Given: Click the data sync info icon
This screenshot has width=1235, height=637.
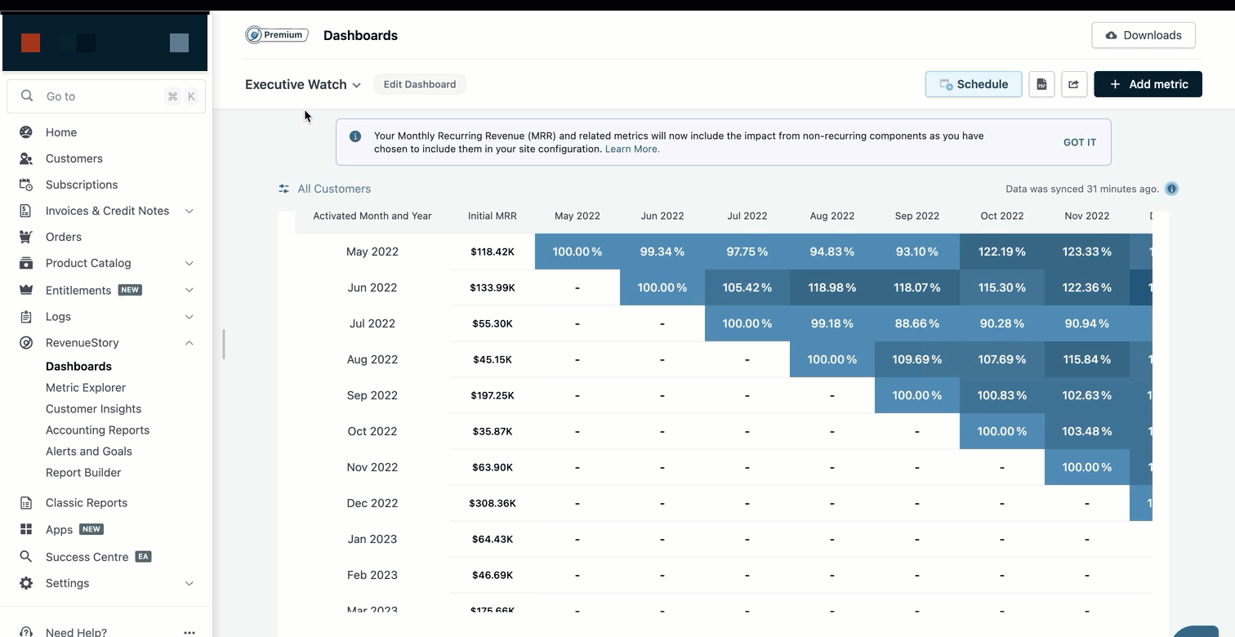Looking at the screenshot, I should pos(1171,189).
